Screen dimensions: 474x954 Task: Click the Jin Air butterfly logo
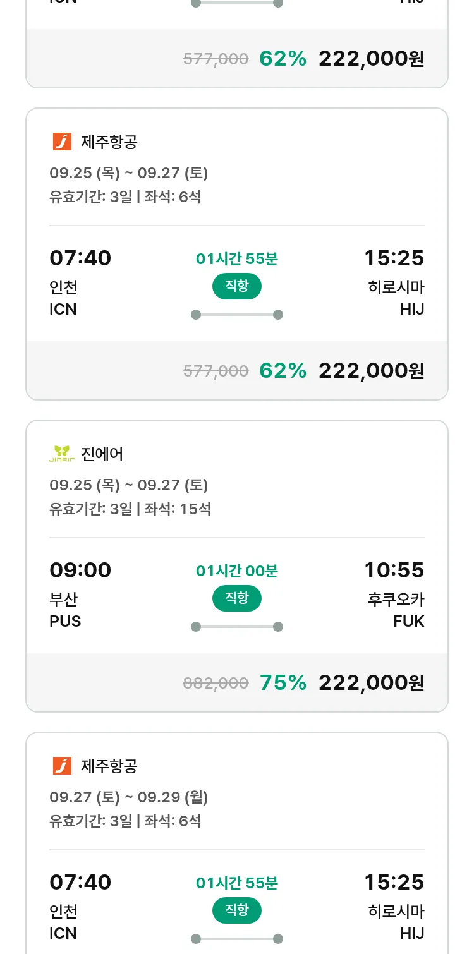click(62, 454)
